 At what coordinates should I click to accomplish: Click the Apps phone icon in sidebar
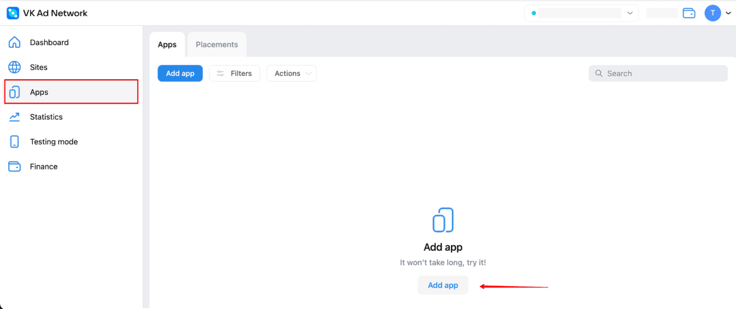point(14,92)
